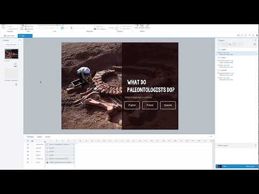The image size is (259, 194).
Task: Select the "What do paleontologists do?" title text
Action: (151, 86)
